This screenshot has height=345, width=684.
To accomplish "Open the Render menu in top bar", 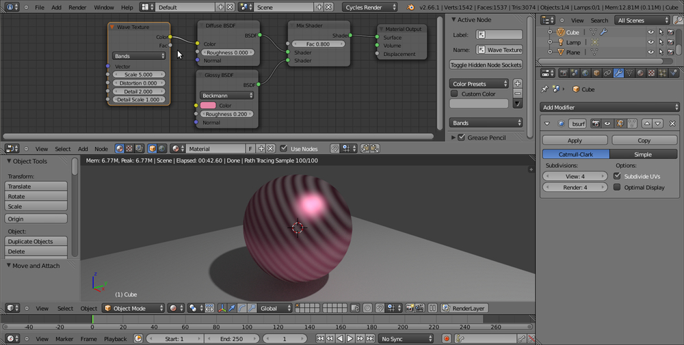I will [77, 7].
